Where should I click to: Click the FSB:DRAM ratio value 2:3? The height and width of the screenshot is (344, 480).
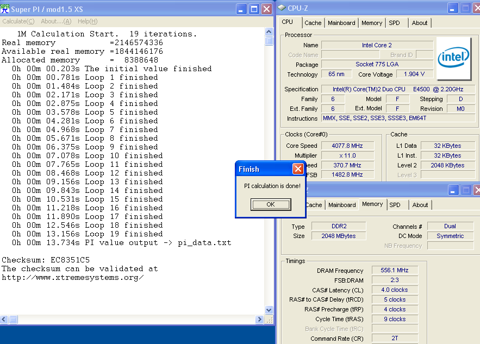(x=395, y=280)
